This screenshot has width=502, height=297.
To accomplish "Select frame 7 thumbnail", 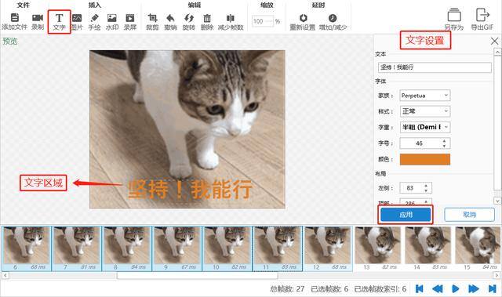I will tap(77, 248).
